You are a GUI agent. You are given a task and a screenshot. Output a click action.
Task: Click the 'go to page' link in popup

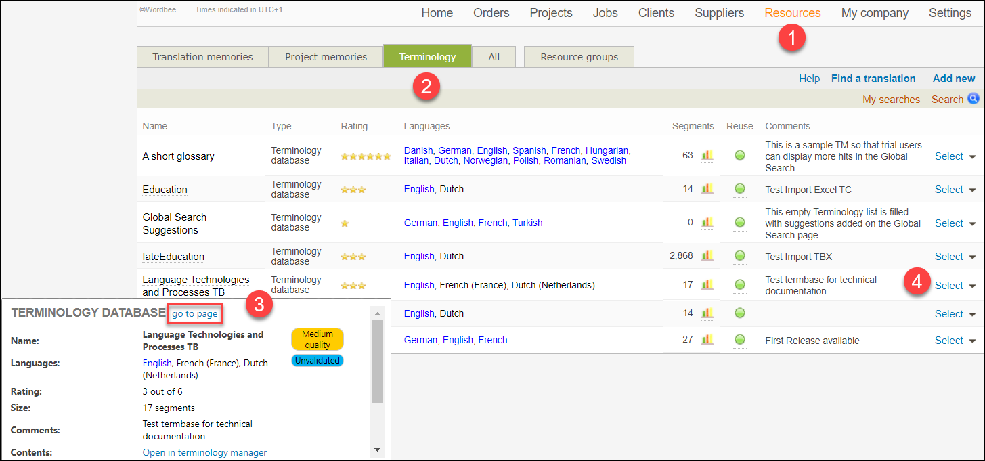click(x=195, y=314)
